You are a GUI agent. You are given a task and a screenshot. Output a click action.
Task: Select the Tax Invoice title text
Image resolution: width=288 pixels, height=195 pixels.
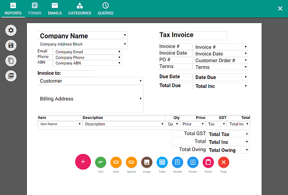tap(176, 35)
